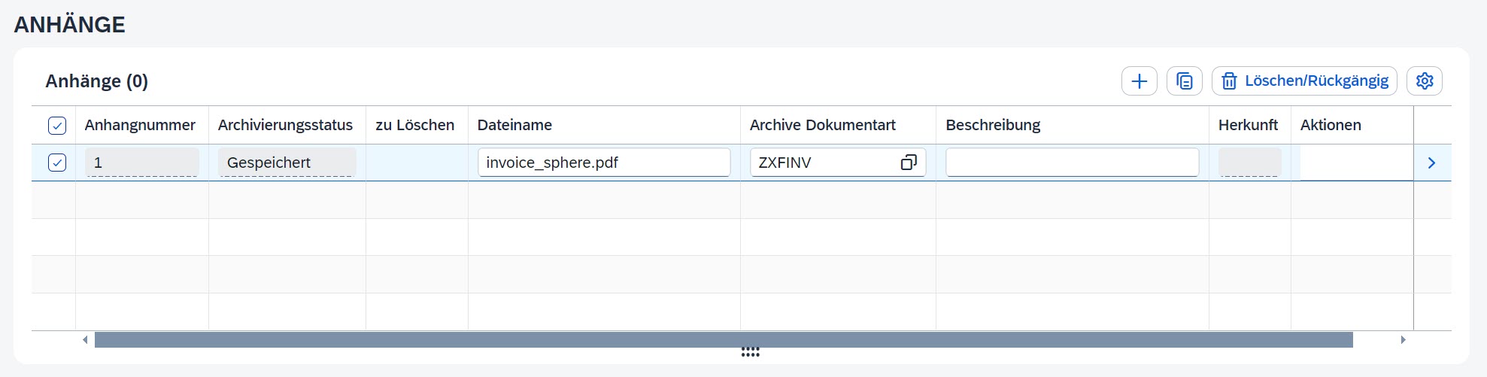
Task: Click the horizontal scrollbar left arrow
Action: point(85,340)
